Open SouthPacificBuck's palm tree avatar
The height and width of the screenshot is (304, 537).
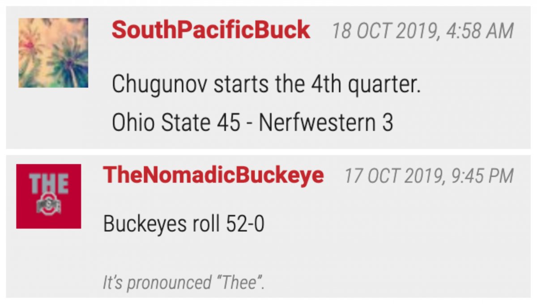click(53, 53)
